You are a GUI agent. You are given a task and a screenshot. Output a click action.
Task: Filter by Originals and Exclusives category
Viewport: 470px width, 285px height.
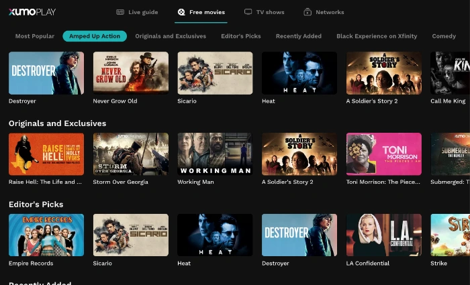pyautogui.click(x=171, y=36)
